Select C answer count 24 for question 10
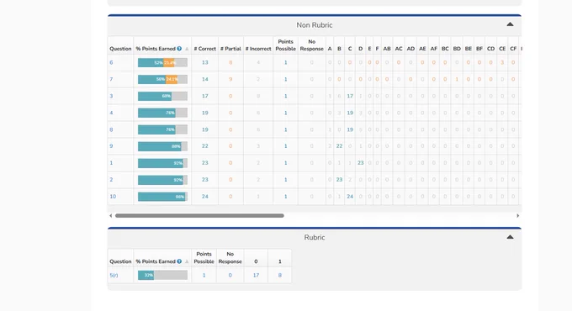The width and height of the screenshot is (572, 311). click(x=350, y=197)
